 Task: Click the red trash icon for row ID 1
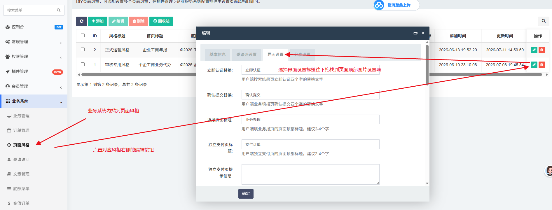(541, 65)
